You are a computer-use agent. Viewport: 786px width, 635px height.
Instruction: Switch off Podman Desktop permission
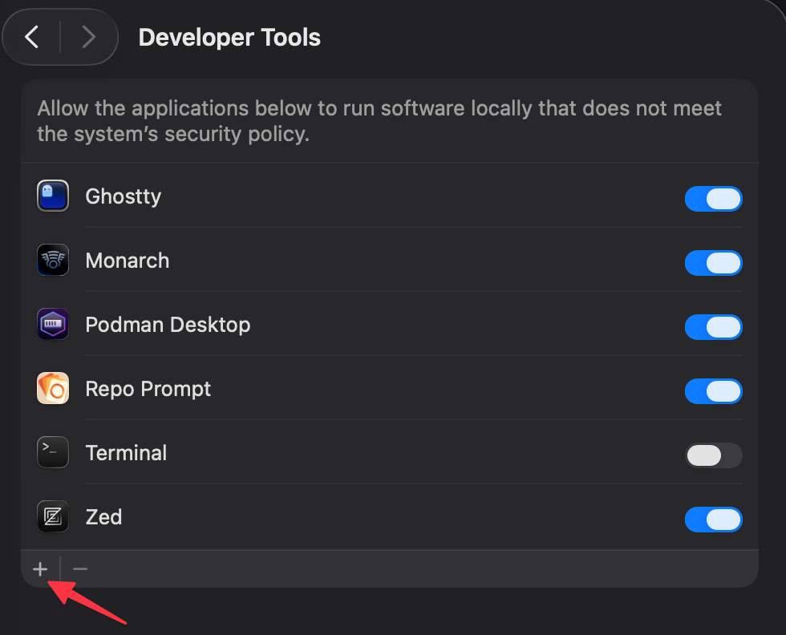pyautogui.click(x=713, y=327)
